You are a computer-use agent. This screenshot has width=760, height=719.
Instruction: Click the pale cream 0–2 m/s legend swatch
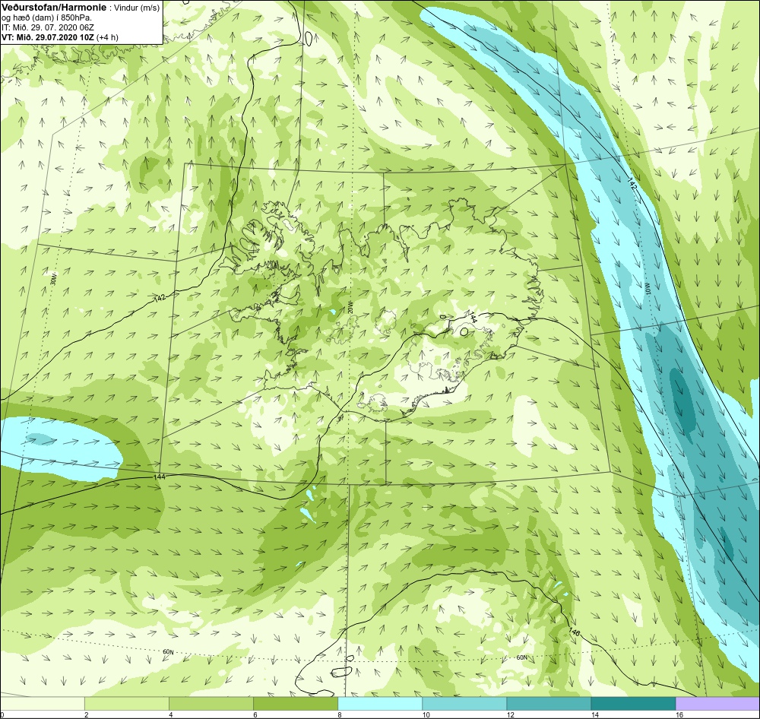point(43,704)
